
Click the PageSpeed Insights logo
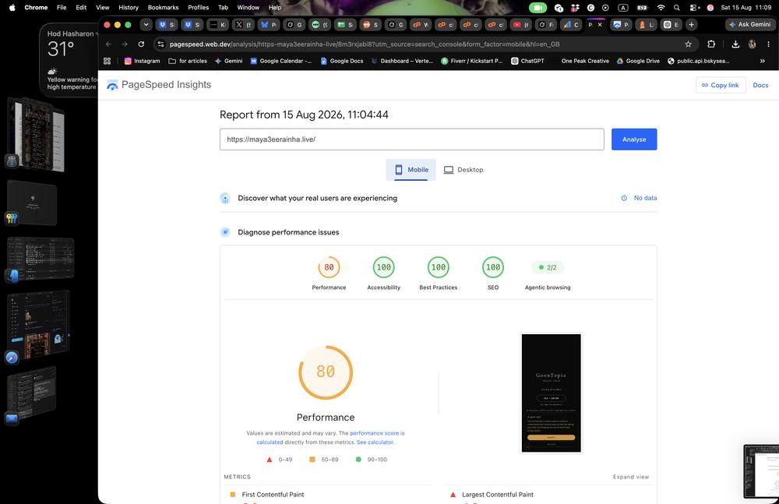click(159, 85)
